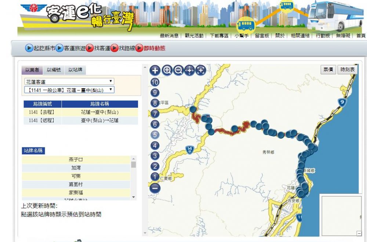The width and height of the screenshot is (367, 242).
Task: Set map zoom level to 9
Action: click(155, 93)
